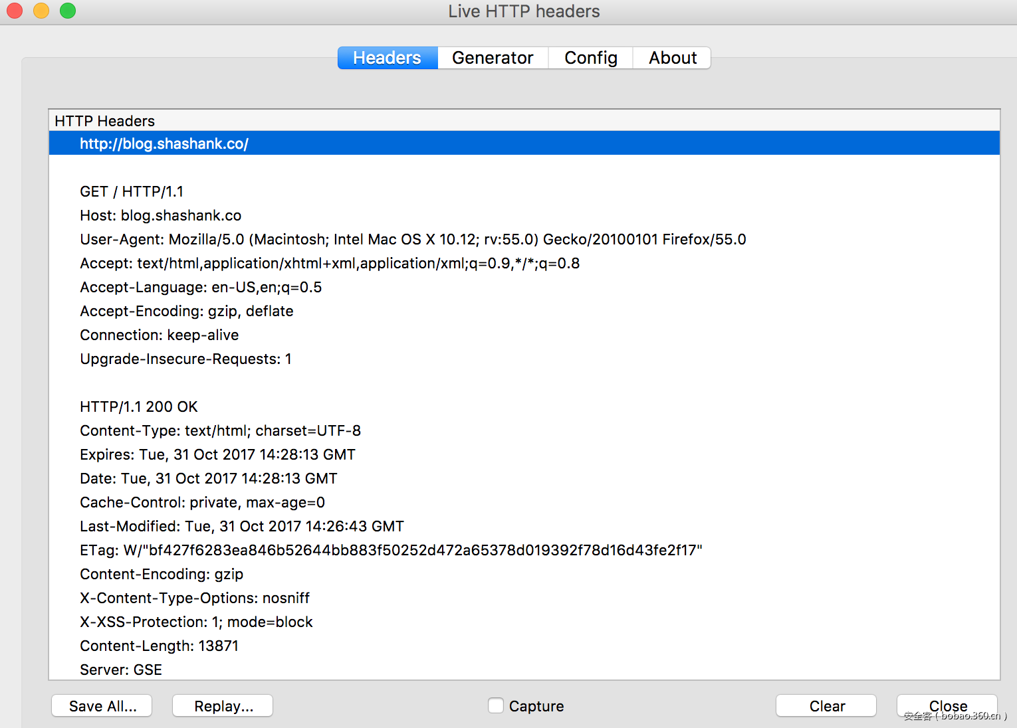Click the HTTP Headers column header

point(105,121)
